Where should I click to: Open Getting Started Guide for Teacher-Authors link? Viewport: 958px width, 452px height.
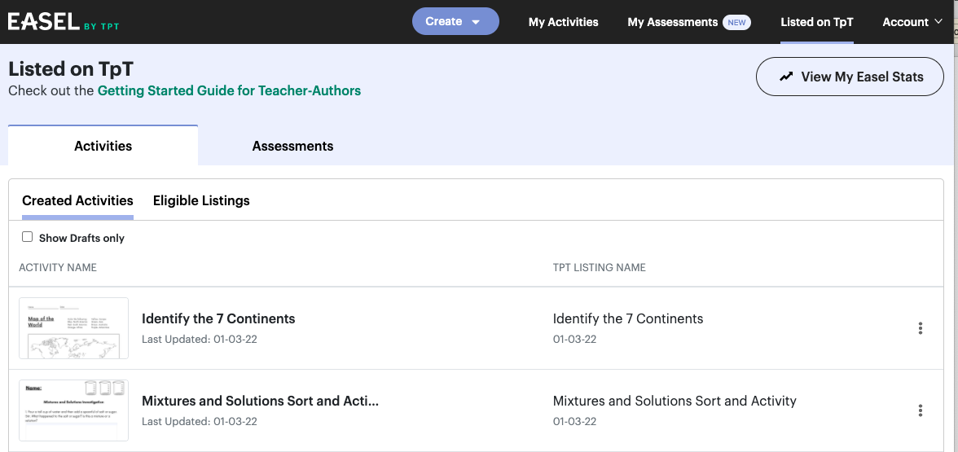tap(229, 91)
